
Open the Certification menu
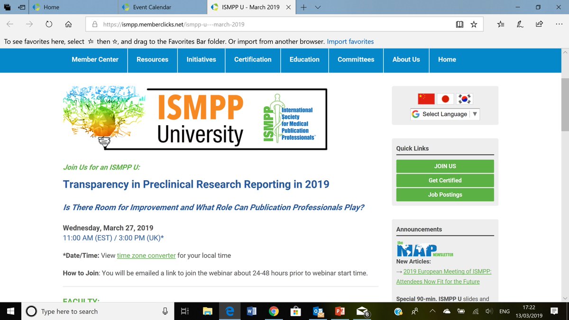click(253, 59)
